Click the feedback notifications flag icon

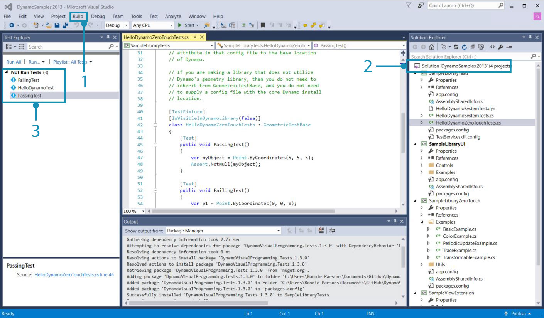tap(409, 5)
